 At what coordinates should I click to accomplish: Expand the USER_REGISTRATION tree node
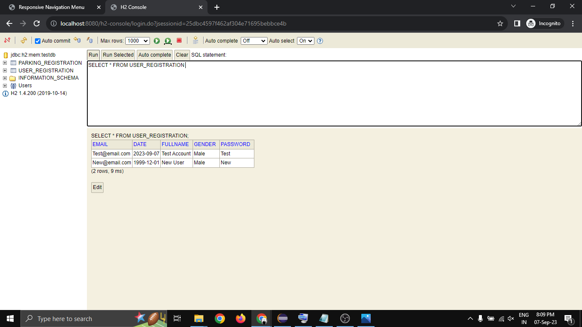coord(5,71)
